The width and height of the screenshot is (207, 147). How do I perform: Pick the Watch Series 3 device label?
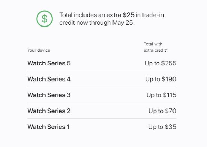(x=49, y=95)
